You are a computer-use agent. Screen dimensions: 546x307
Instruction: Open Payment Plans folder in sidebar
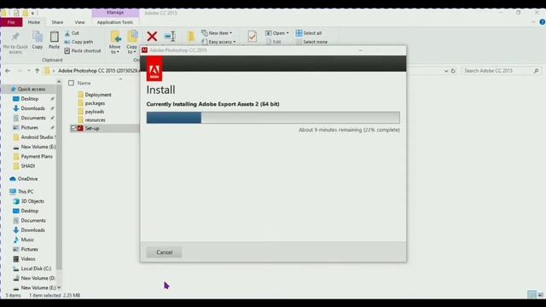click(32, 156)
